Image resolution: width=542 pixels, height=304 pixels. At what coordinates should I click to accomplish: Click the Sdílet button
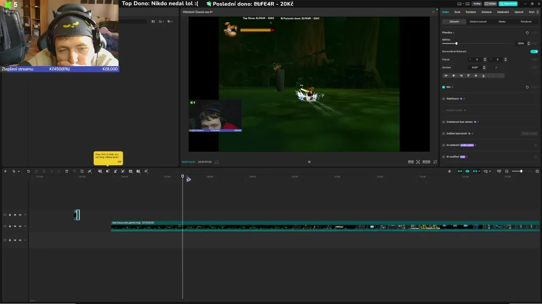[x=491, y=4]
